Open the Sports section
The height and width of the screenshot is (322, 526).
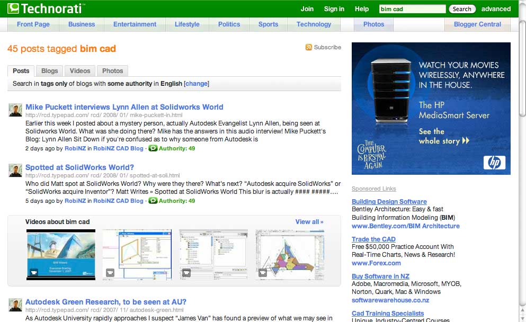[x=268, y=24]
